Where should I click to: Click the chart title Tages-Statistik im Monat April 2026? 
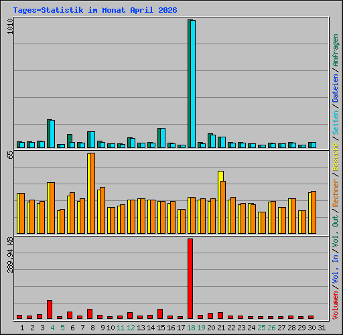coord(95,10)
